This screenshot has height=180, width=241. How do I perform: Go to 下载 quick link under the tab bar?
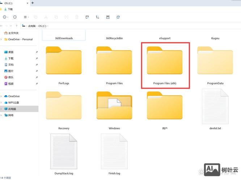pos(10,9)
